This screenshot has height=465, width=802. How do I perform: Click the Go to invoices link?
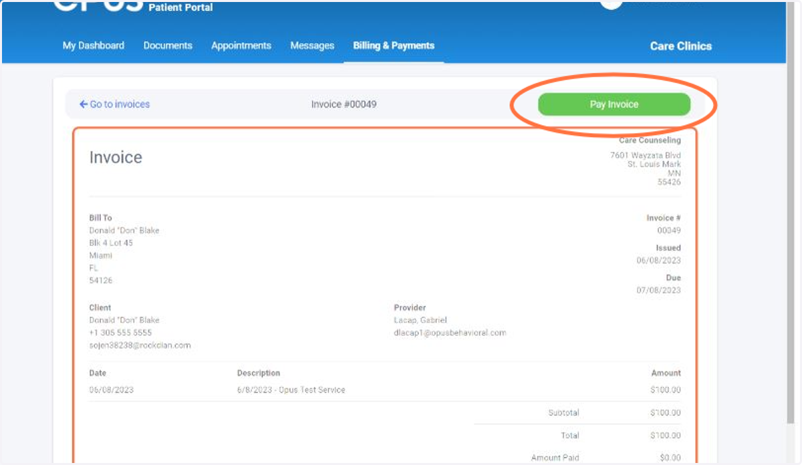coord(114,104)
